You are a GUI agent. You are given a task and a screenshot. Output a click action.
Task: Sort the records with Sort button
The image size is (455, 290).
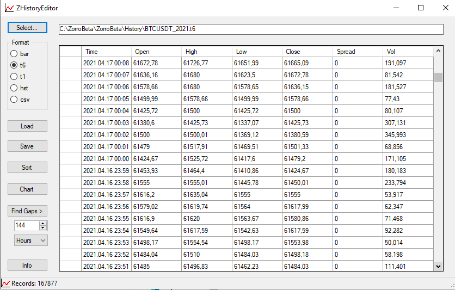coord(27,168)
